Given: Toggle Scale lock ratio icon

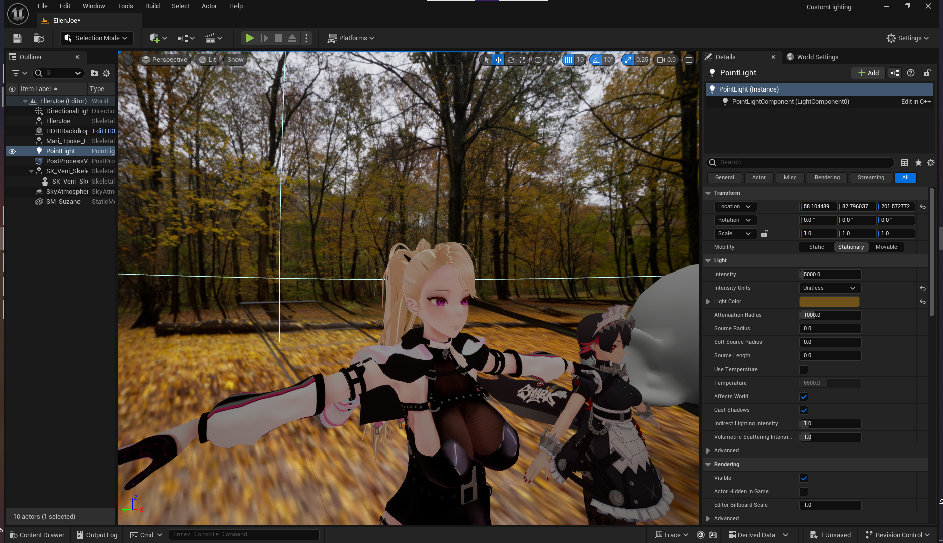Looking at the screenshot, I should 764,234.
